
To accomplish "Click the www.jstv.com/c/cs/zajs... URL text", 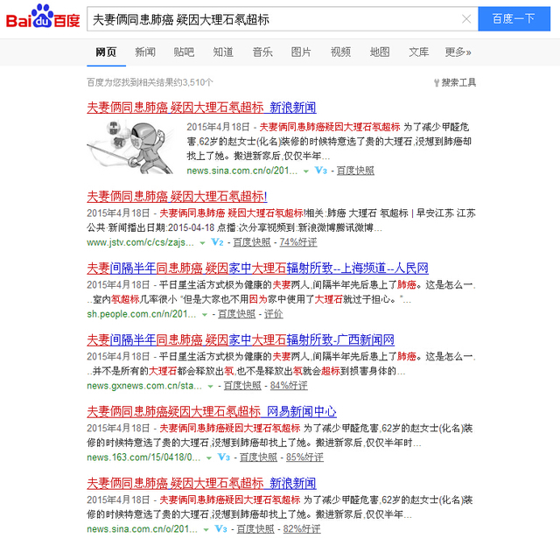I will pyautogui.click(x=140, y=242).
